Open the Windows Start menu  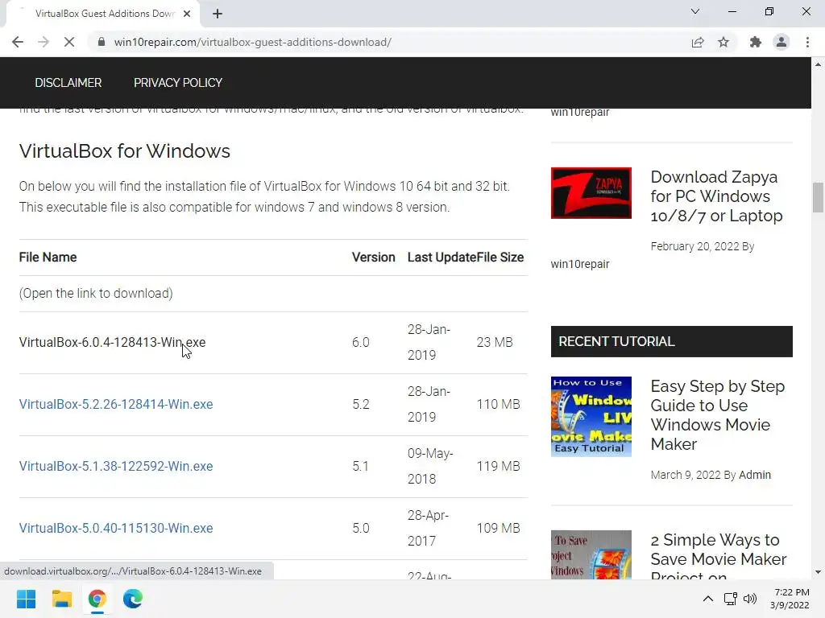pos(26,599)
